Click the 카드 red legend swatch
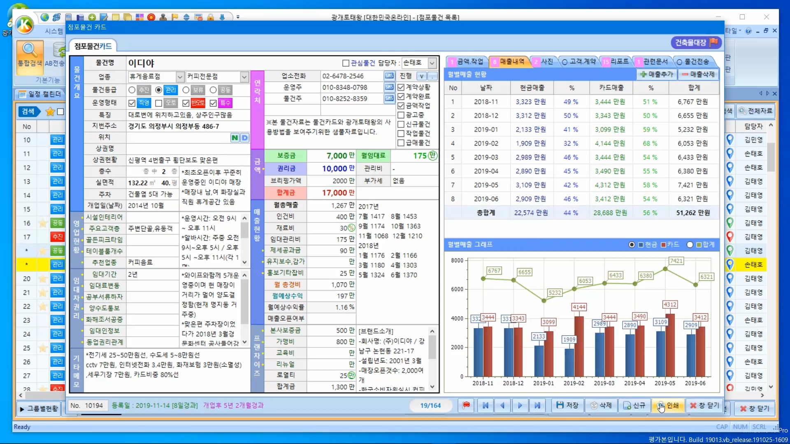The height and width of the screenshot is (444, 790). click(x=663, y=245)
